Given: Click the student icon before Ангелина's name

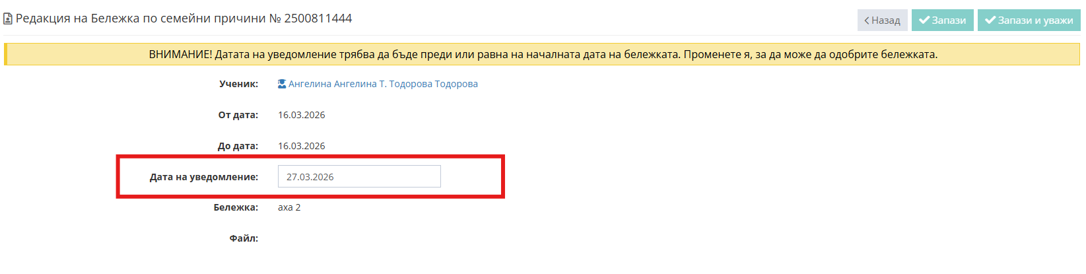Looking at the screenshot, I should coord(282,84).
